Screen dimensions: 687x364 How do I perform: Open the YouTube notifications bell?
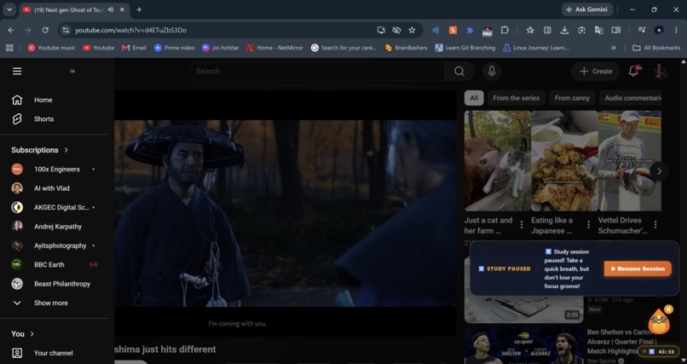[633, 71]
